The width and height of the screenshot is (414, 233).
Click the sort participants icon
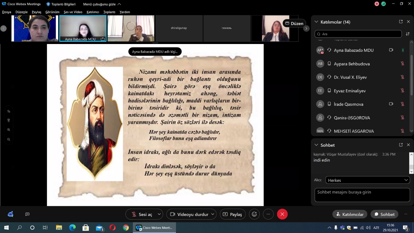click(408, 34)
